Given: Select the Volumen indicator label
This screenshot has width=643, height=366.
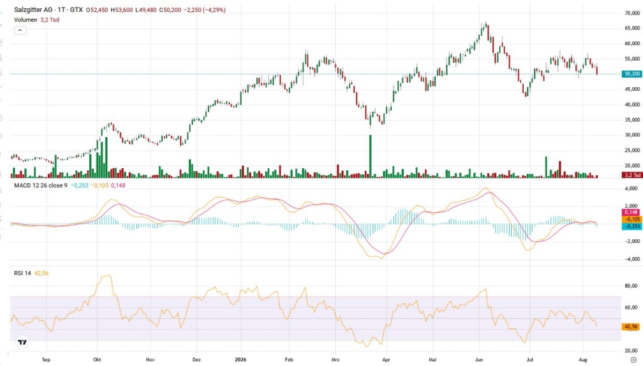Looking at the screenshot, I should [25, 19].
